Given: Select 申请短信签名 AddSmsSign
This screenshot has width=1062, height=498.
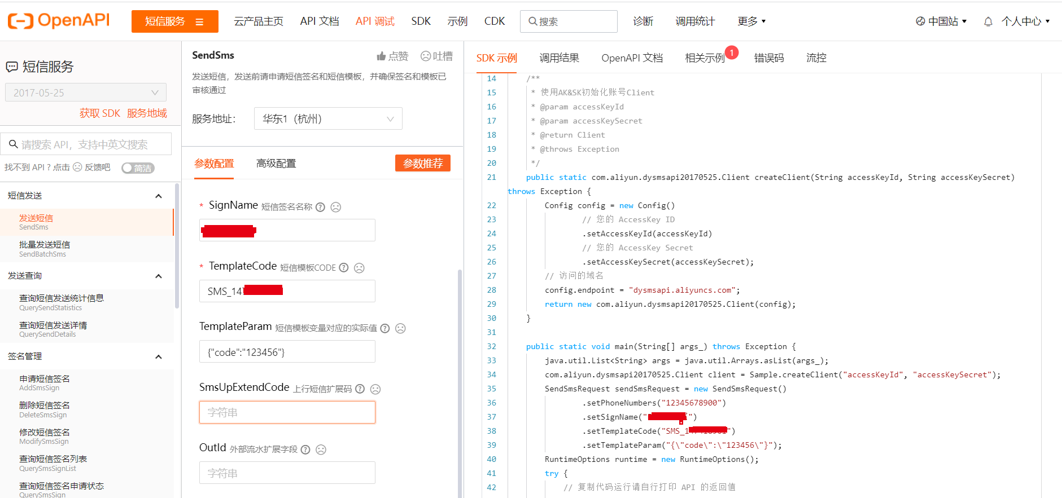Looking at the screenshot, I should click(x=86, y=383).
